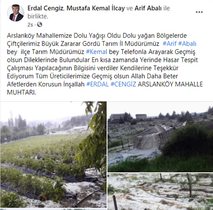Click the 'ile birlikte' tagged-with text
Image resolution: width=213 pixels, height=210 pixels.
tap(98, 12)
